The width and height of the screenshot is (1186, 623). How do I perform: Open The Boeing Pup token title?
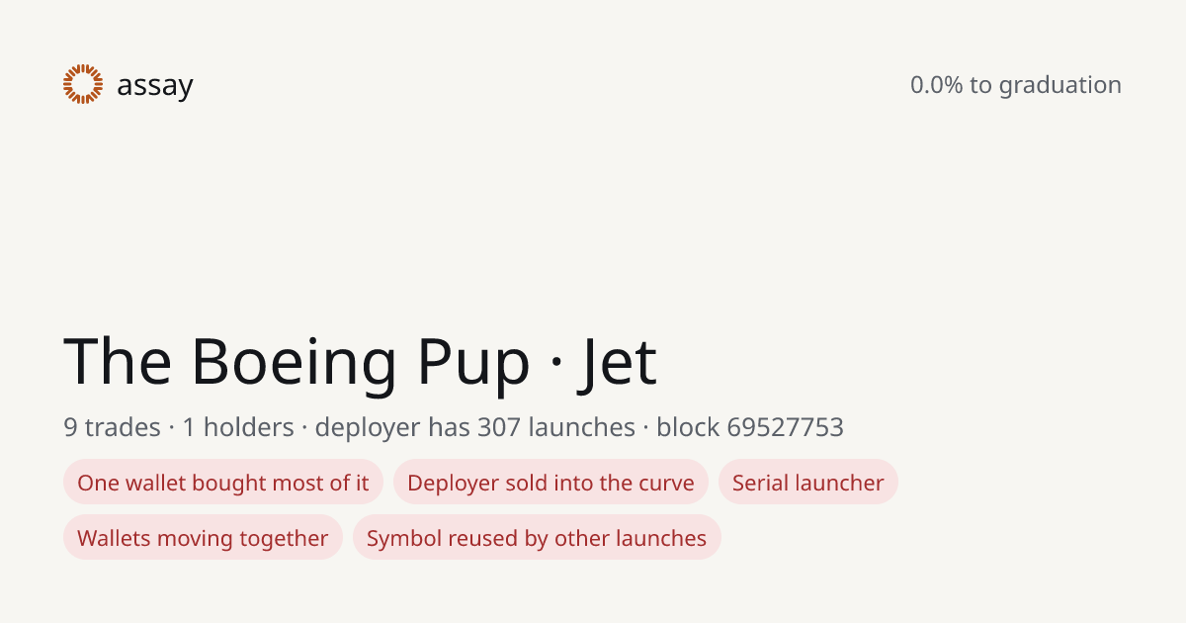click(x=296, y=362)
